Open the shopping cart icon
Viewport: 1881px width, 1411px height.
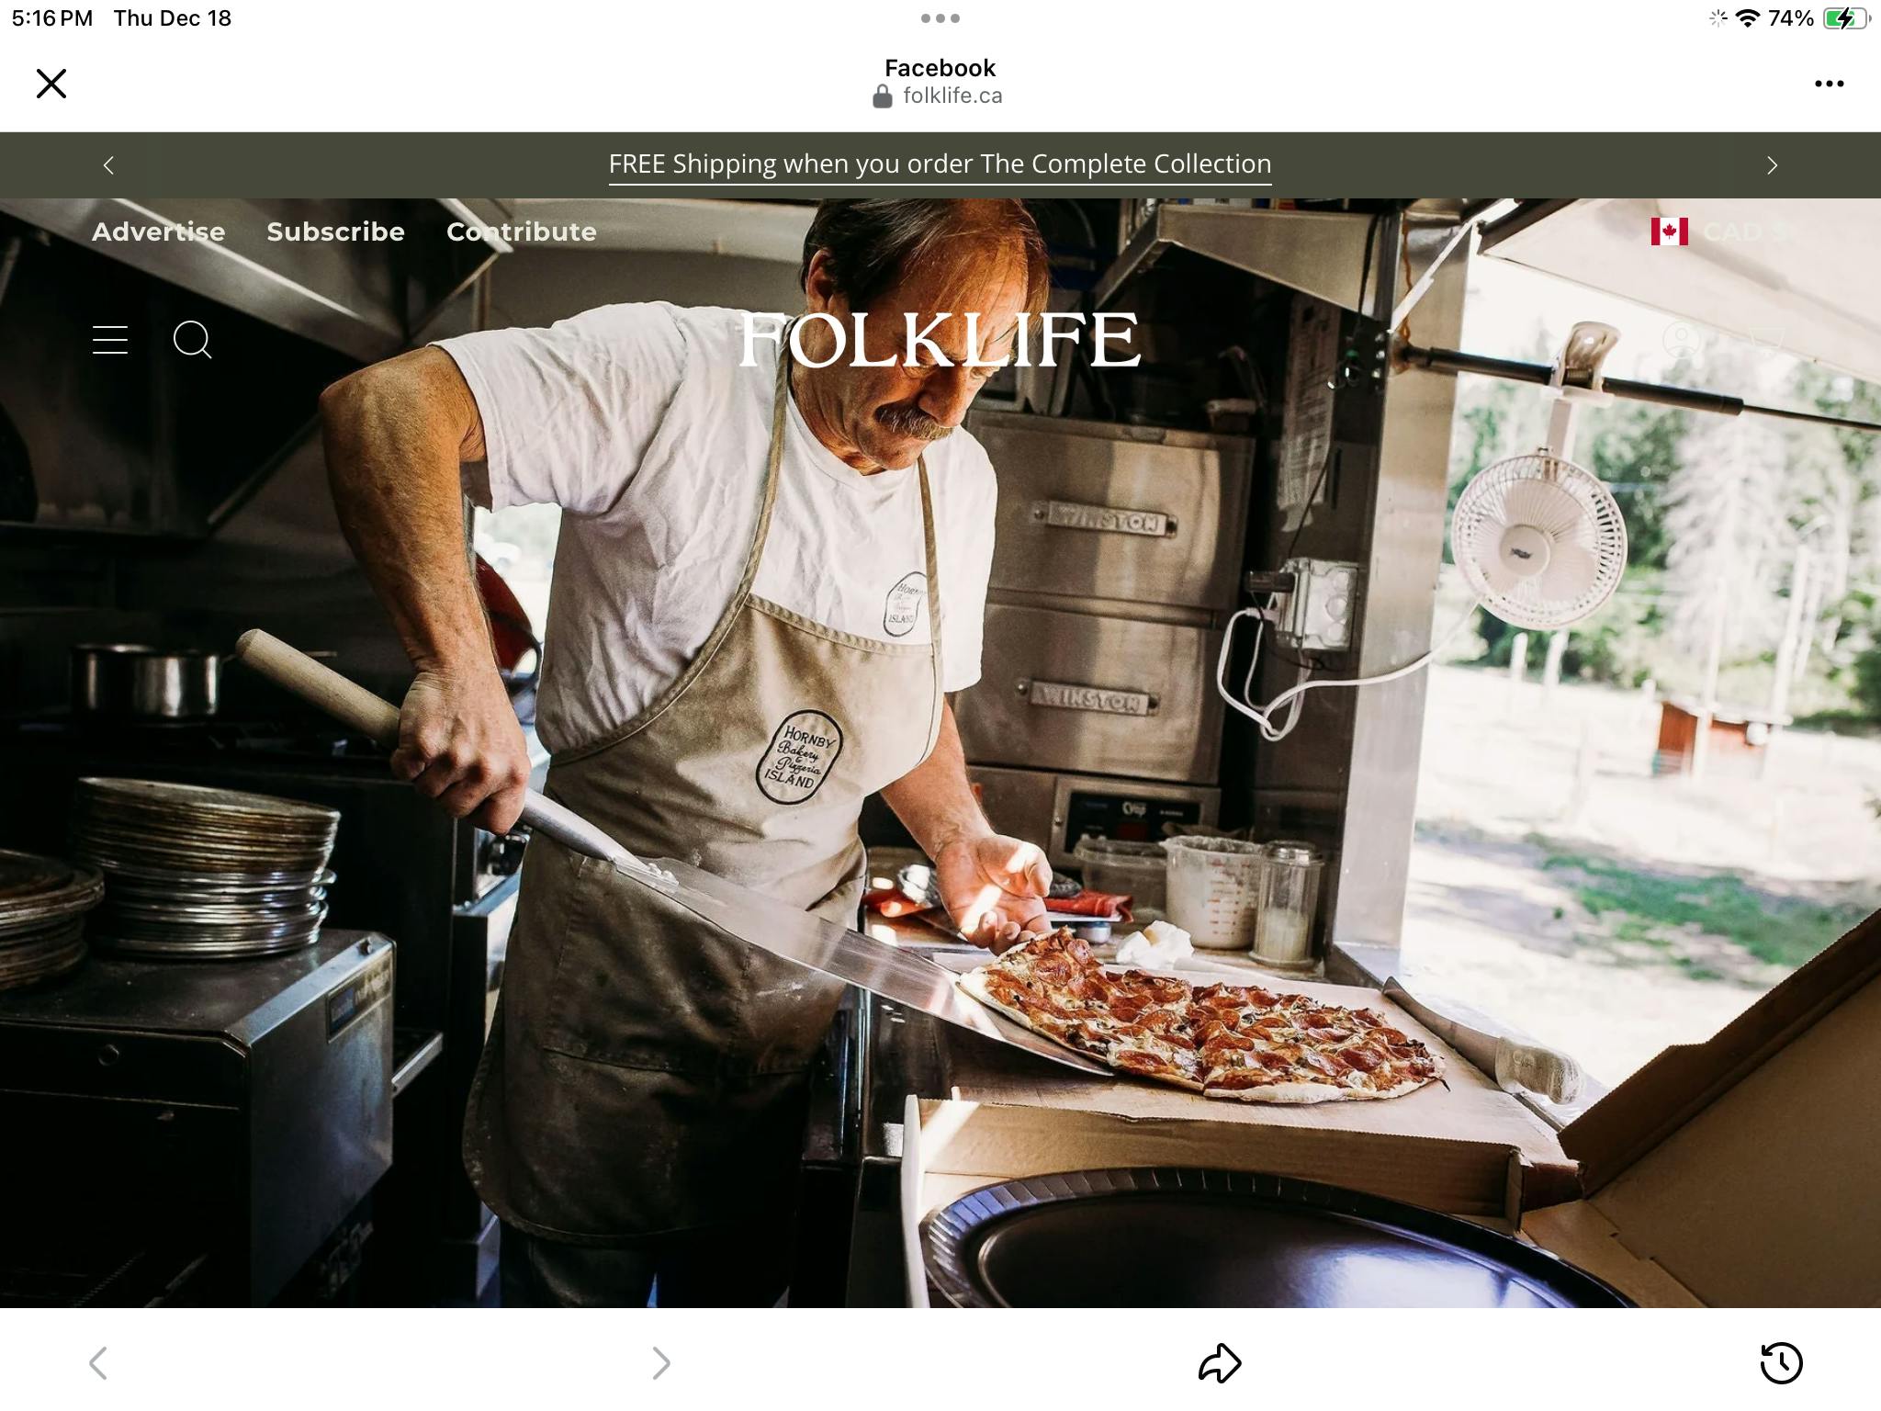[1765, 340]
